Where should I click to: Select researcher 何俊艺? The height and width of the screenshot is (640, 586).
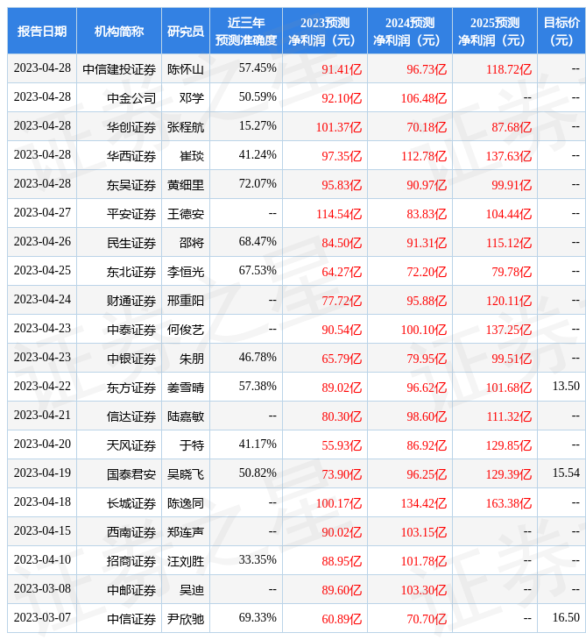pos(186,330)
